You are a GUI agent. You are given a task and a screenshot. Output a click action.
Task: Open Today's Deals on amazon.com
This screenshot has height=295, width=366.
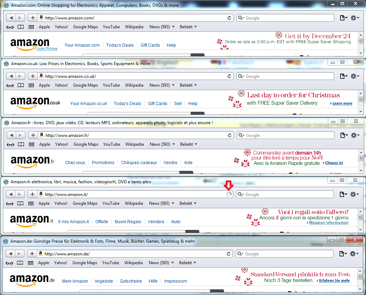(x=120, y=45)
